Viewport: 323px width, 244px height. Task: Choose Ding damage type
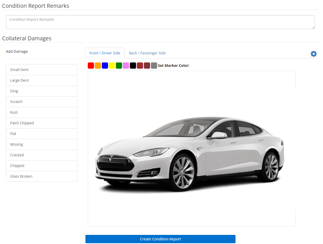[x=42, y=91]
